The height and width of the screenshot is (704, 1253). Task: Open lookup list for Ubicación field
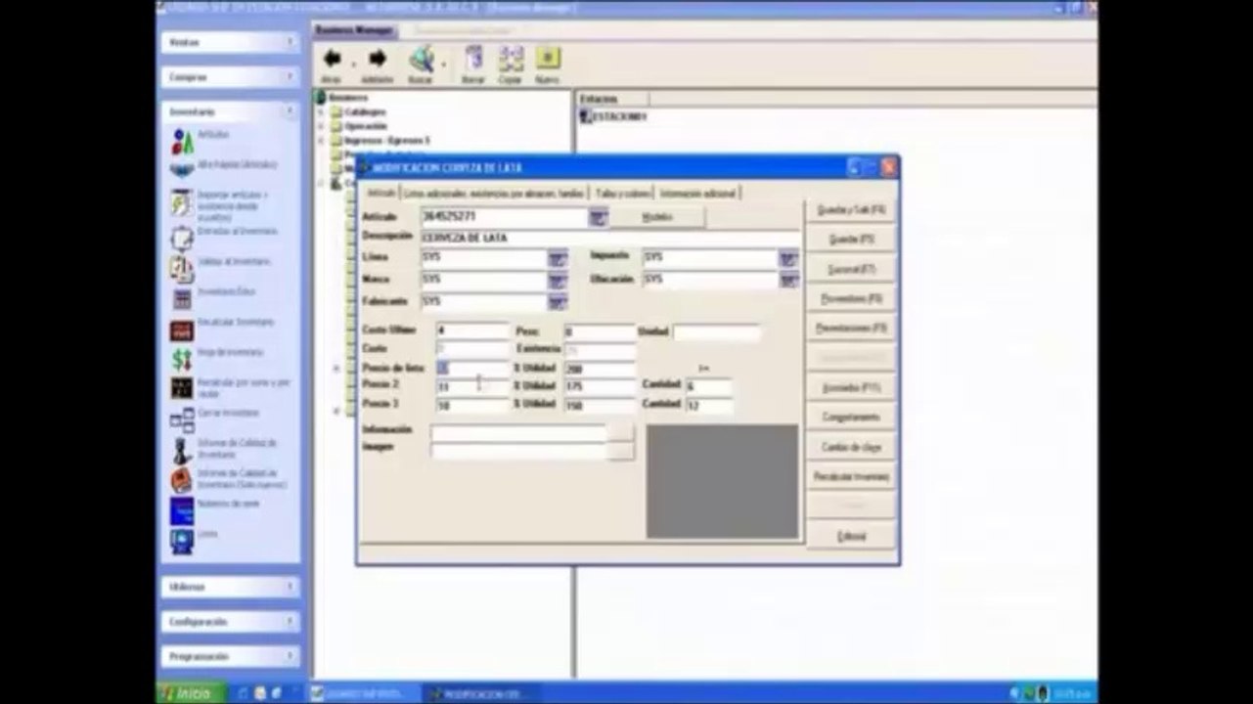(x=788, y=281)
